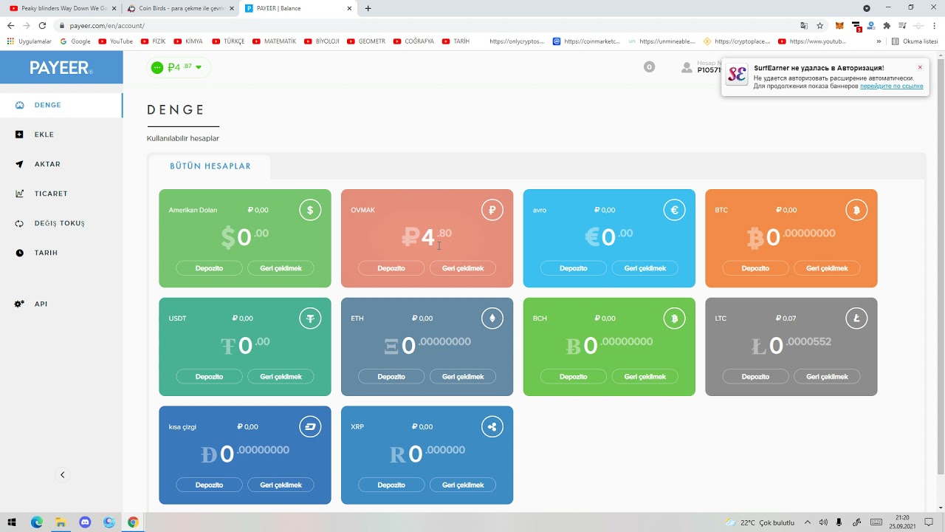This screenshot has width=945, height=532.
Task: Click Geri çekilmek on the OVMAK card
Action: 463,268
